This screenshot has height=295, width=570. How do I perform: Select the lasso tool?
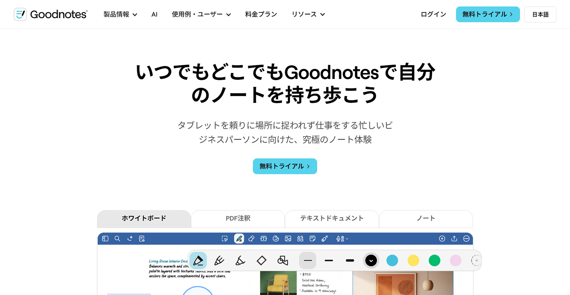click(225, 238)
